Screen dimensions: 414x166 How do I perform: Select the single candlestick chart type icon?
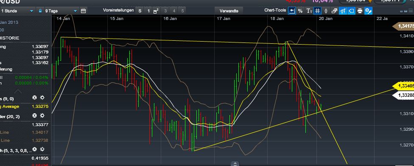326,11
